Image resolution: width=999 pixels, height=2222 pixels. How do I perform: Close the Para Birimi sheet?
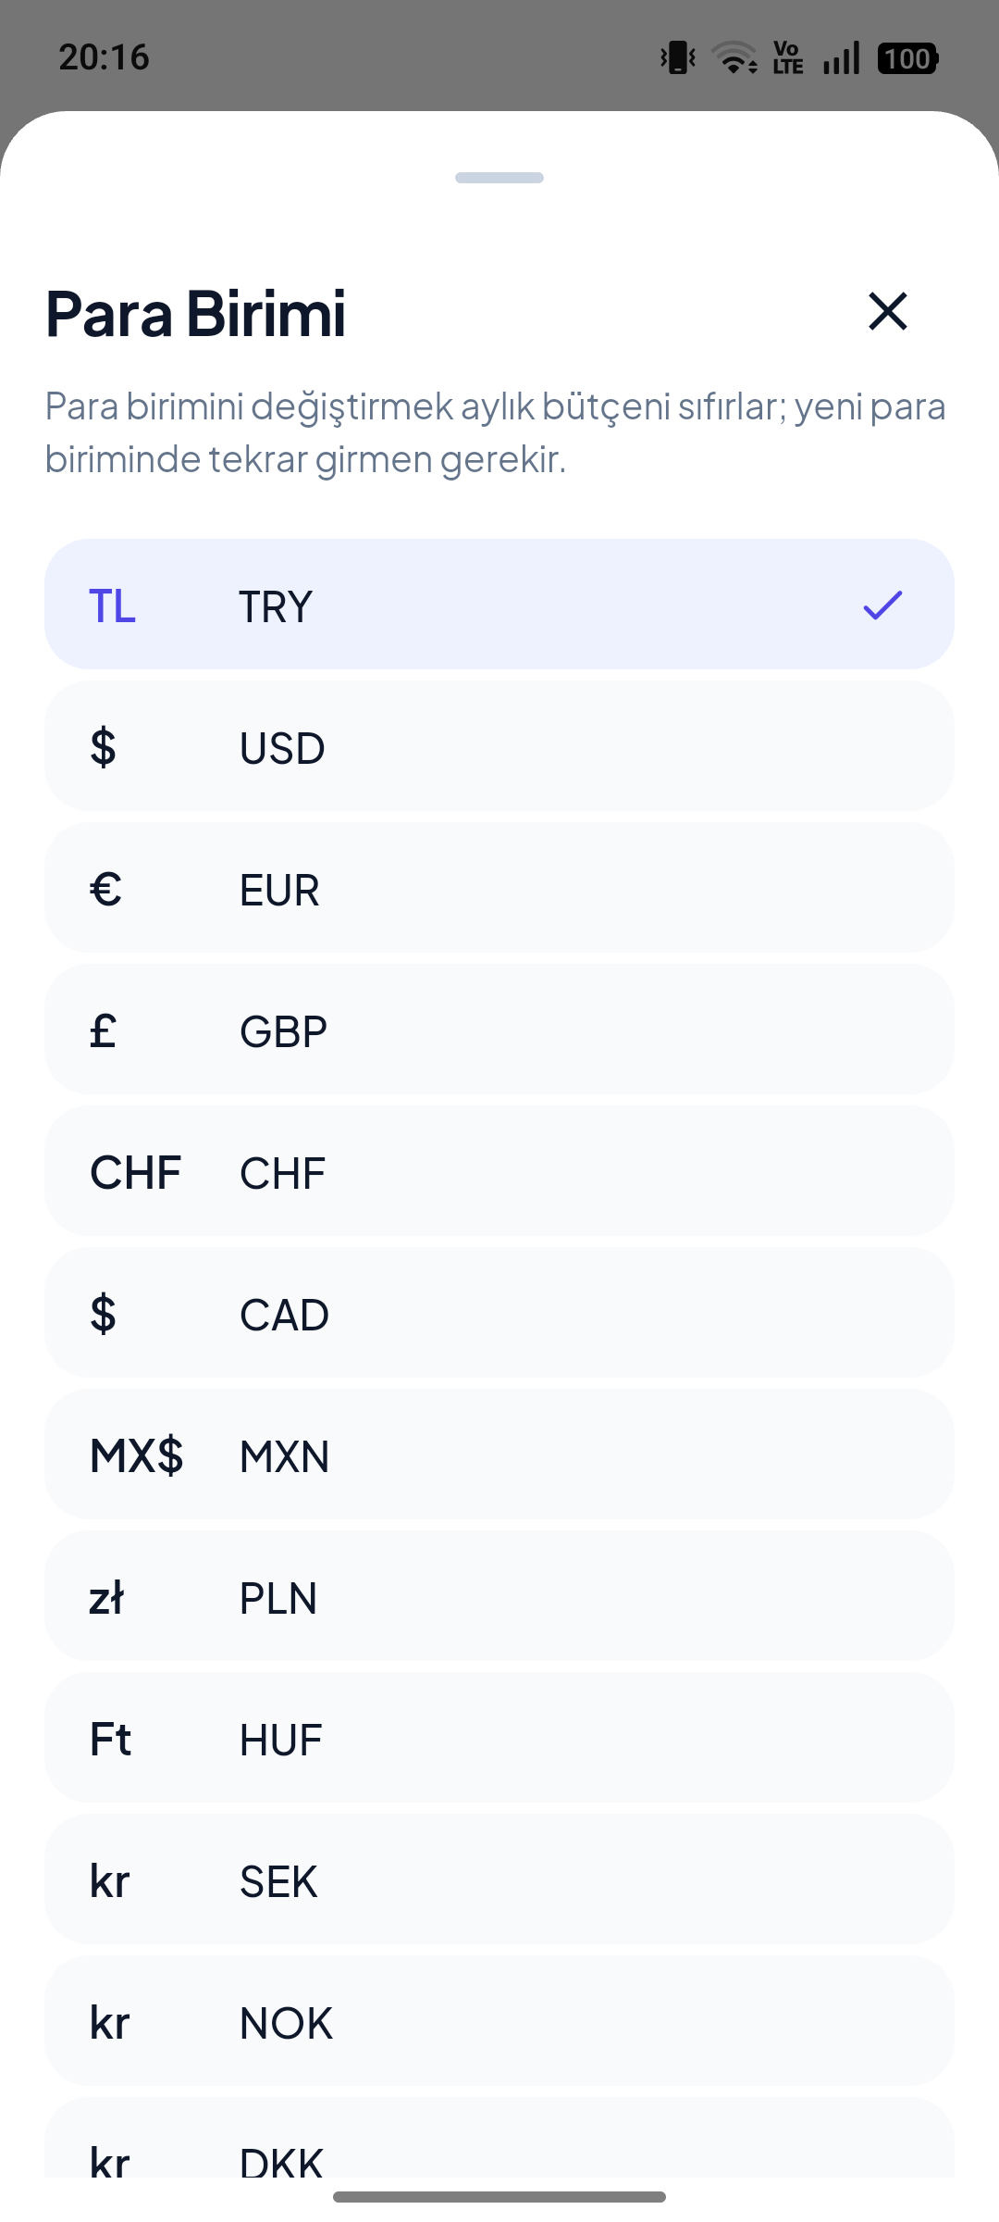coord(888,311)
